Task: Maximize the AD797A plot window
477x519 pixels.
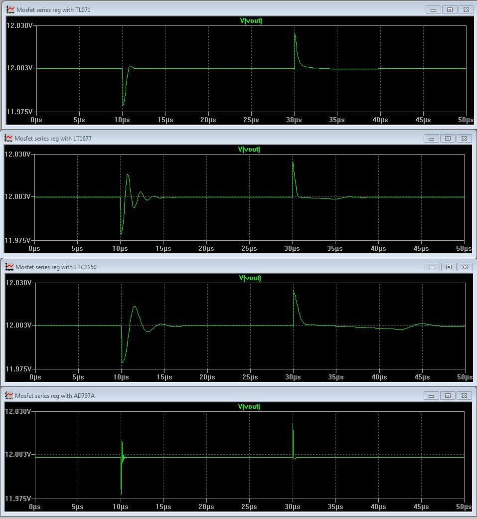Action: pyautogui.click(x=448, y=395)
